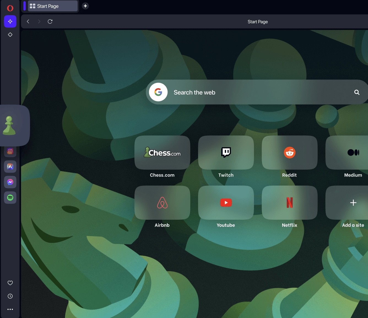
Task: Open Spotify in the sidebar
Action: click(10, 198)
